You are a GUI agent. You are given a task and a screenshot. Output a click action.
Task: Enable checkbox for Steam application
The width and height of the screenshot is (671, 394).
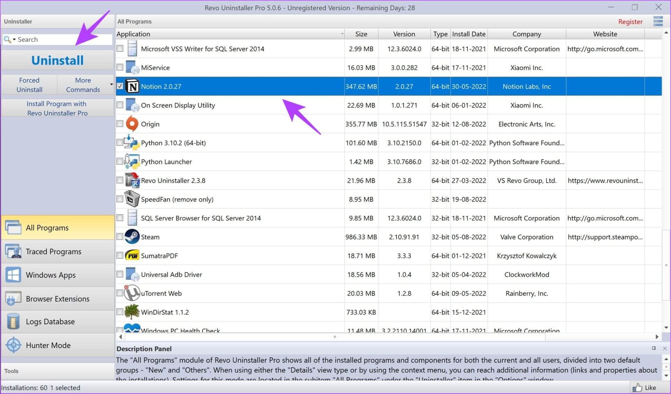point(120,236)
